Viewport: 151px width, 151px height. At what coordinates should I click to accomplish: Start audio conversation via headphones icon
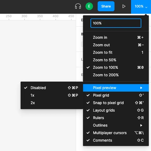(x=78, y=6)
